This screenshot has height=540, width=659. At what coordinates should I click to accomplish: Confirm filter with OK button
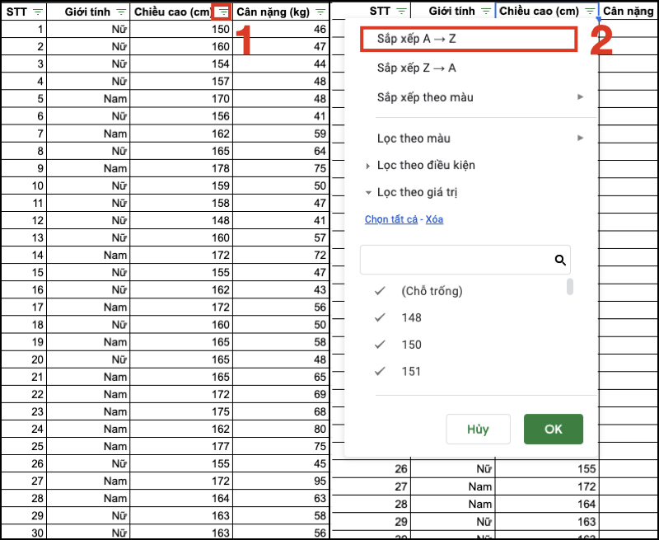pyautogui.click(x=553, y=429)
